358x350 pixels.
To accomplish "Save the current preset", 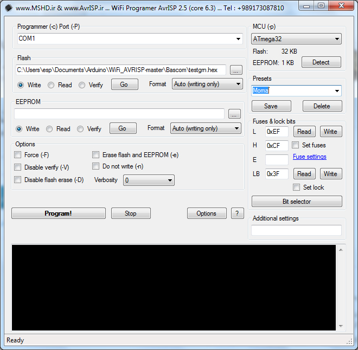I will click(x=271, y=106).
